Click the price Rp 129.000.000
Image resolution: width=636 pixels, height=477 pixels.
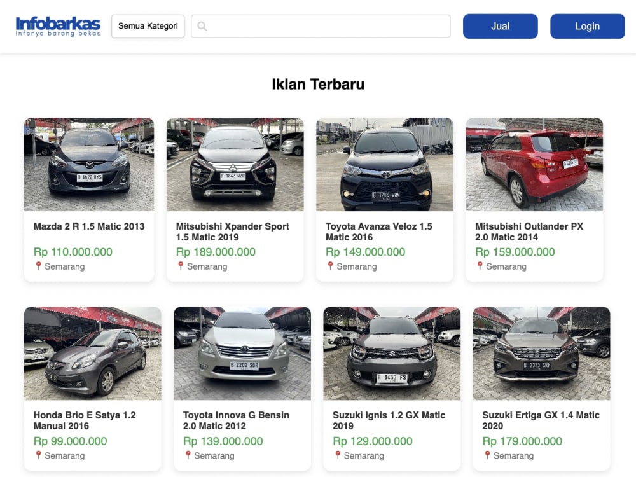373,441
